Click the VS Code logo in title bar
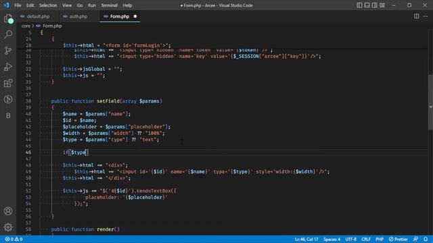The height and width of the screenshot is (243, 433). [6, 5]
